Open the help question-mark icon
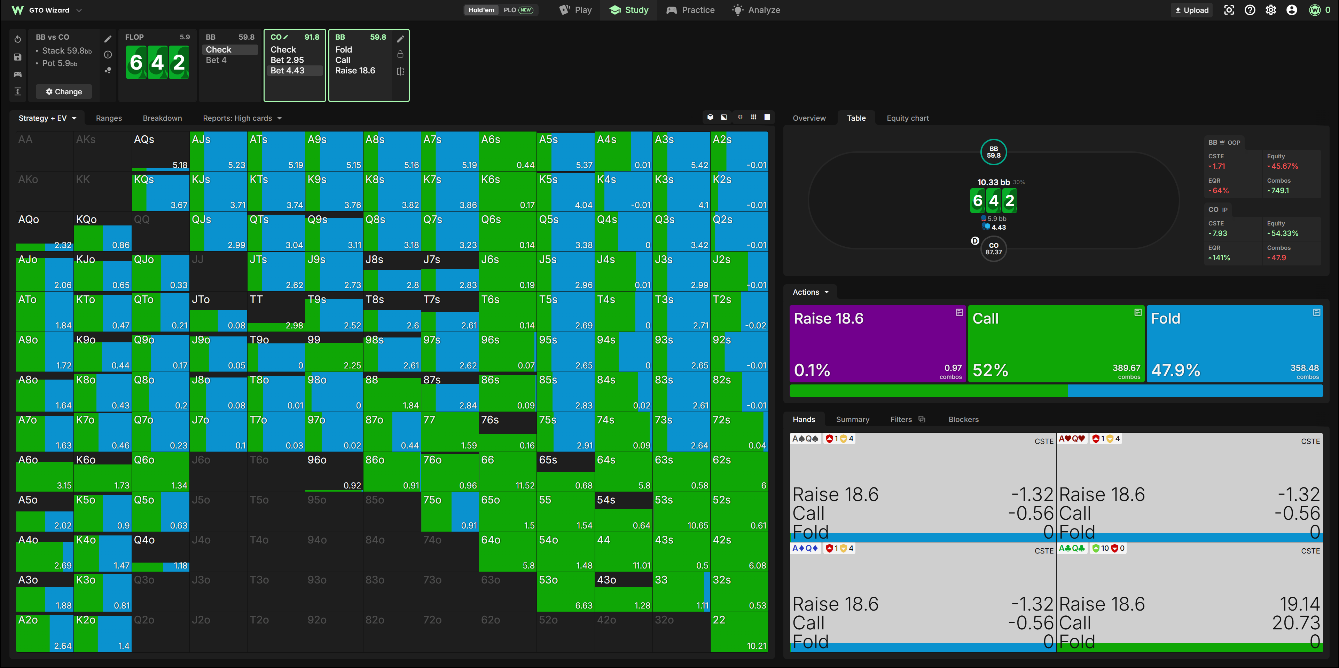Screen dimensions: 1339x668 point(1250,10)
